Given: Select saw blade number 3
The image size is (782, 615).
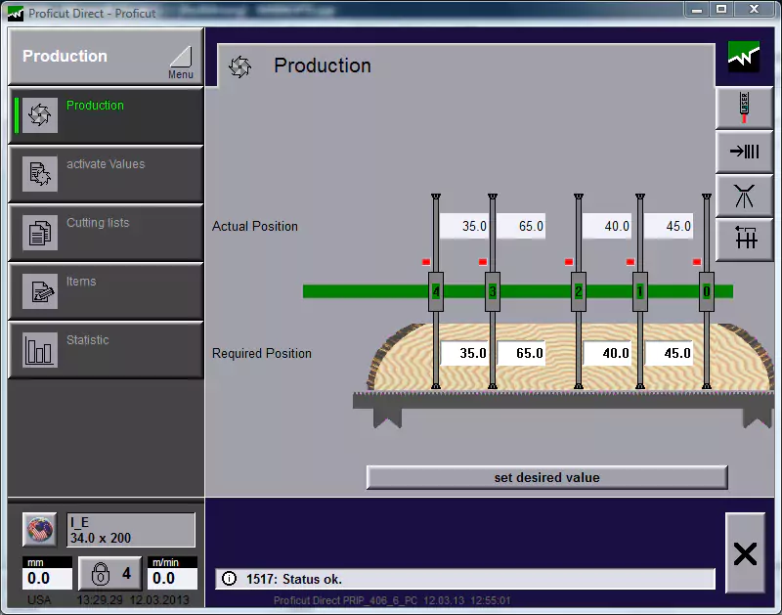Looking at the screenshot, I should click(x=493, y=291).
